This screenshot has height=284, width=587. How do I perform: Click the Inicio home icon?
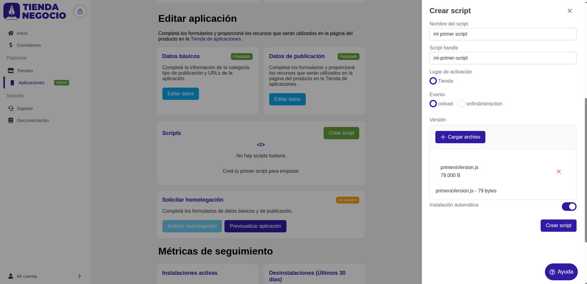pos(11,33)
